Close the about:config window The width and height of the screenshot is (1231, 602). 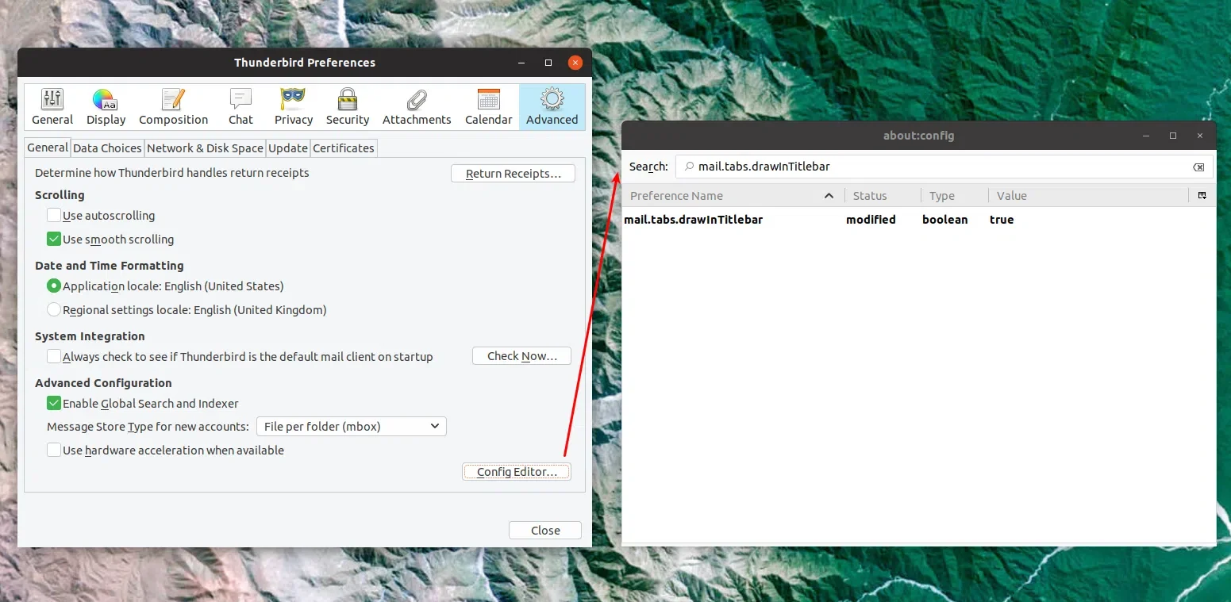pyautogui.click(x=1200, y=136)
